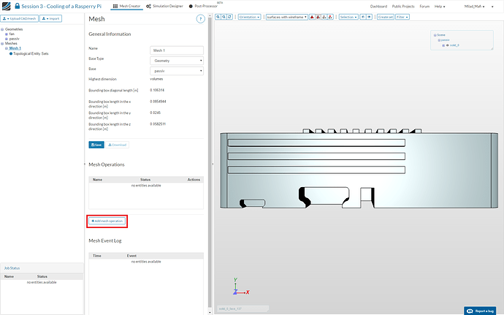Image resolution: width=504 pixels, height=315 pixels.
Task: Collapse the Geometries tree node
Action: [x=2, y=29]
